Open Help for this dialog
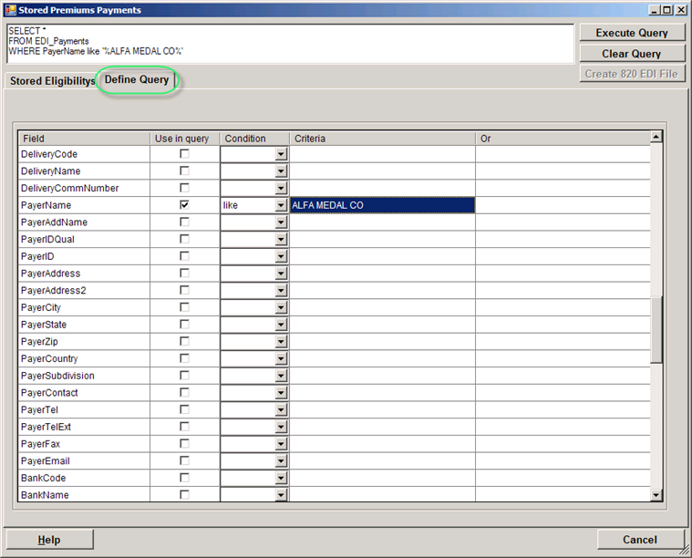This screenshot has height=558, width=692. point(49,540)
